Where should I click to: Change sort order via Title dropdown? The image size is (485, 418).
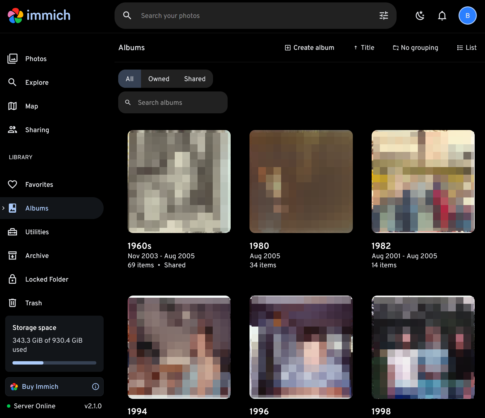click(364, 48)
